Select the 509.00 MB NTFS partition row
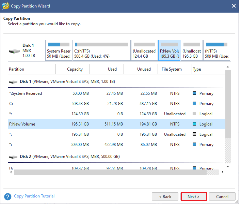The width and height of the screenshot is (241, 206). coord(117,144)
